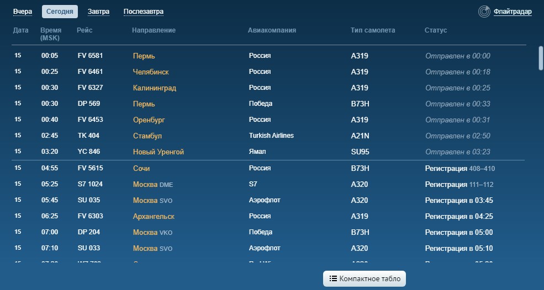Open the Оренбург destination link
This screenshot has width=544, height=290.
pyautogui.click(x=149, y=120)
